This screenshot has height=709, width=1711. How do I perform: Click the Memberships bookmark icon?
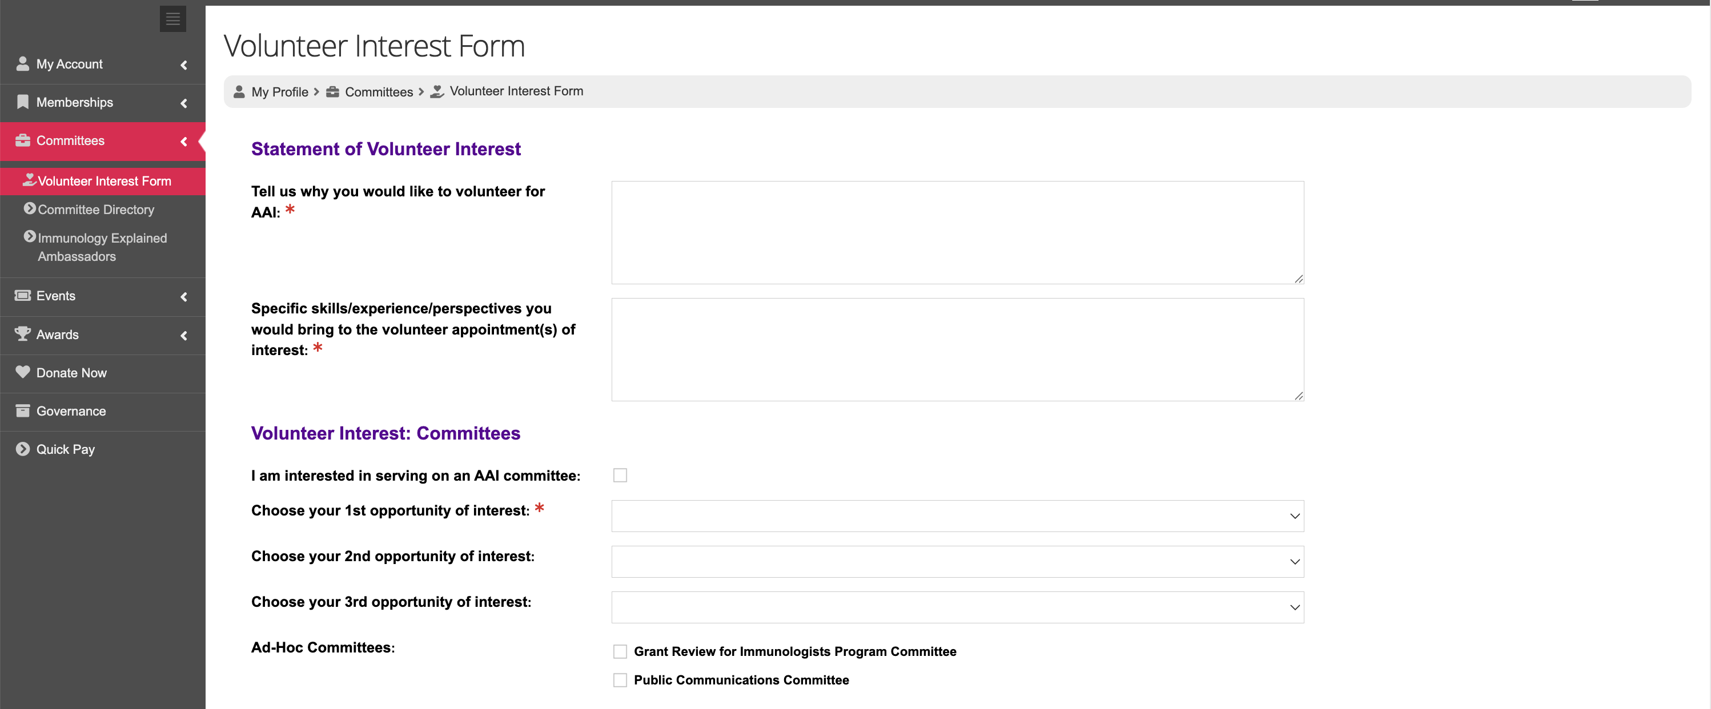click(x=23, y=102)
